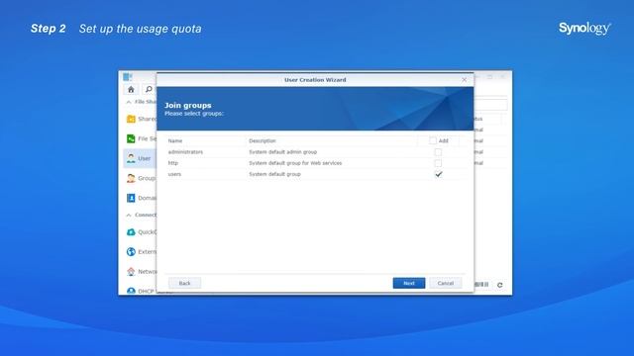Open Shared Folder via its folder icon
The height and width of the screenshot is (356, 634).
point(131,119)
